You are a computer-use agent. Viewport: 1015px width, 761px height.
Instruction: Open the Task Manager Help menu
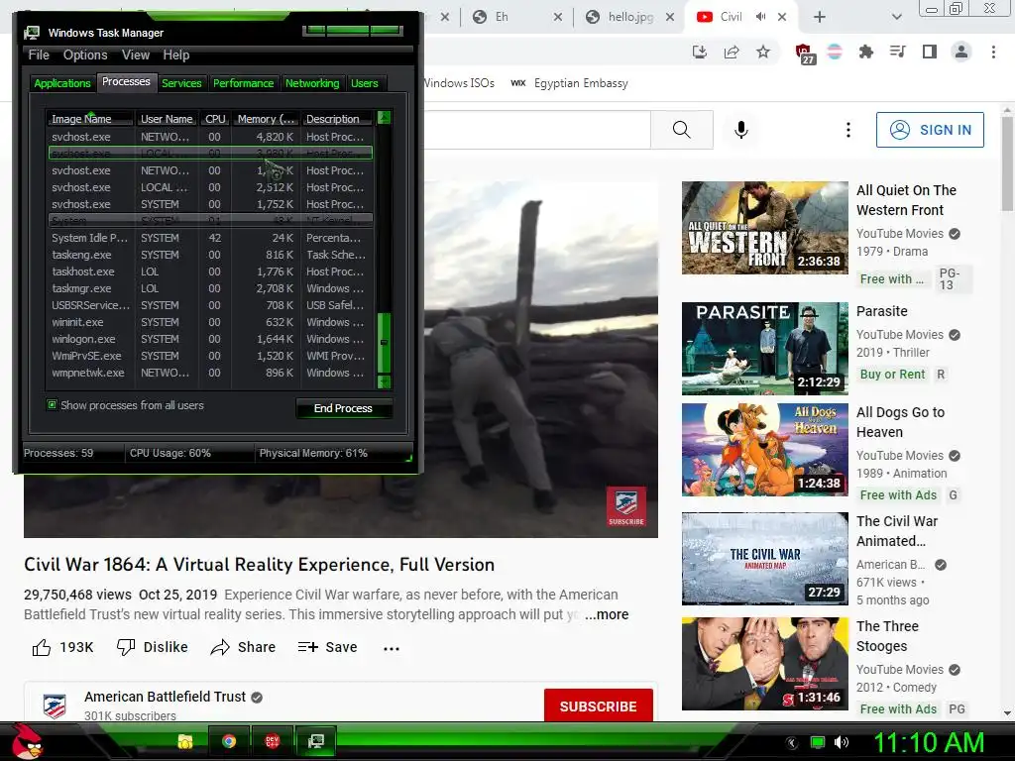click(x=176, y=55)
